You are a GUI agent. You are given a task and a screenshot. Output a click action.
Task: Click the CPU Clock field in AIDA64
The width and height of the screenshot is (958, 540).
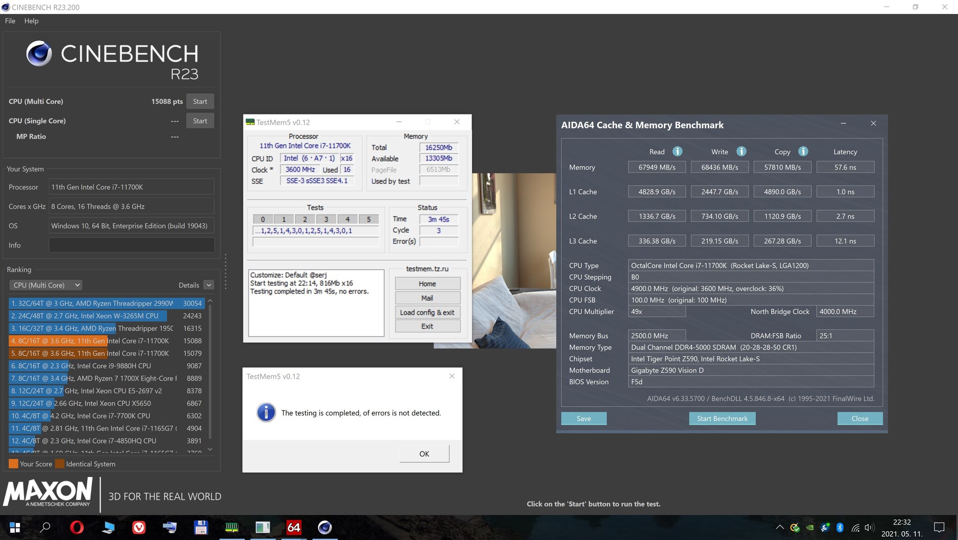coord(751,289)
